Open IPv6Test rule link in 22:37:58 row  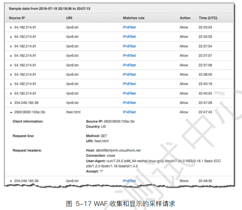[x=129, y=65]
